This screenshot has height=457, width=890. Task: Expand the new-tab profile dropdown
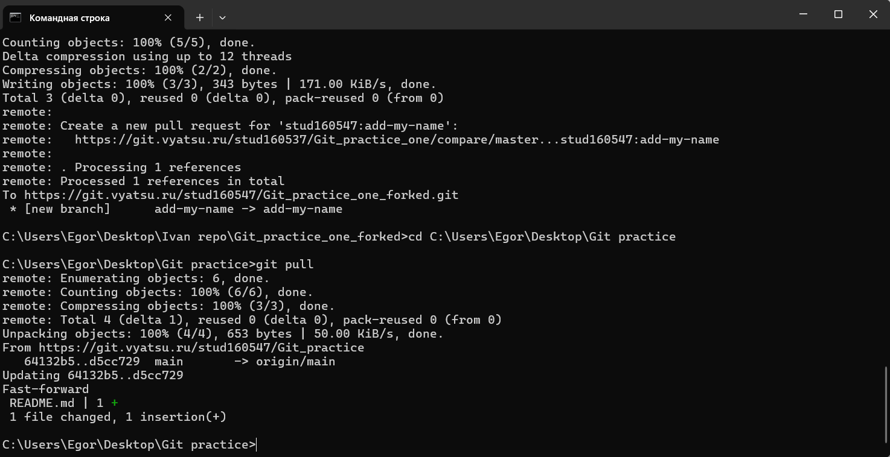222,17
